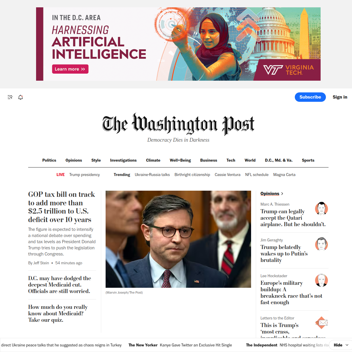
Task: Read the GOP tax bill headline story
Action: click(62, 207)
